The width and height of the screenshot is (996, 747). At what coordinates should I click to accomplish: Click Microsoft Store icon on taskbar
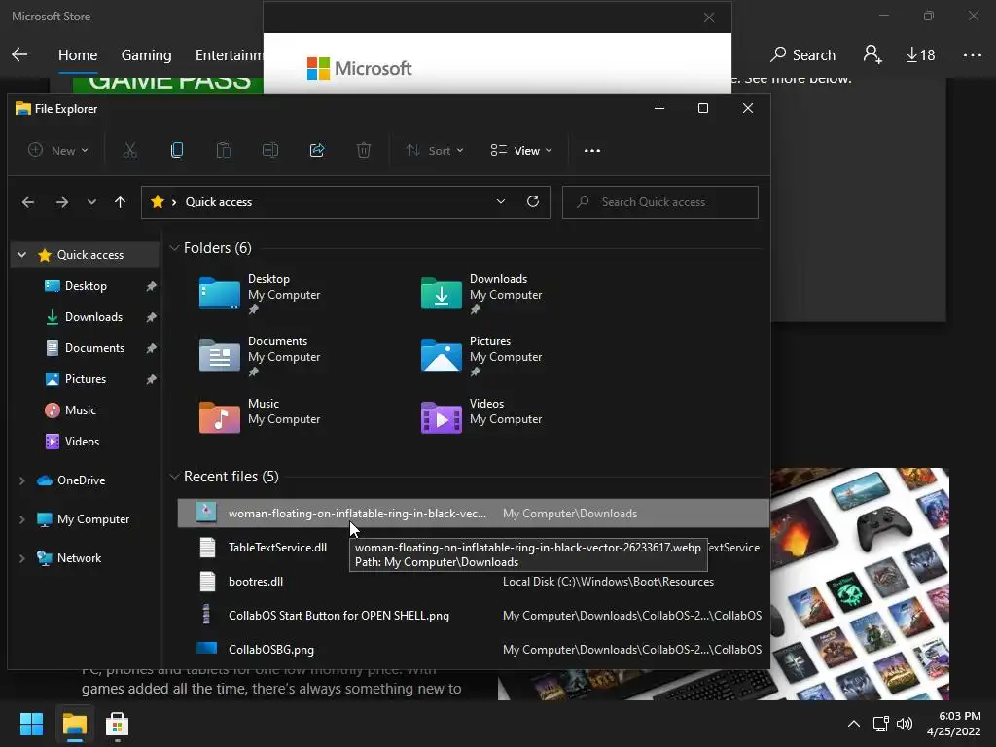pyautogui.click(x=117, y=724)
